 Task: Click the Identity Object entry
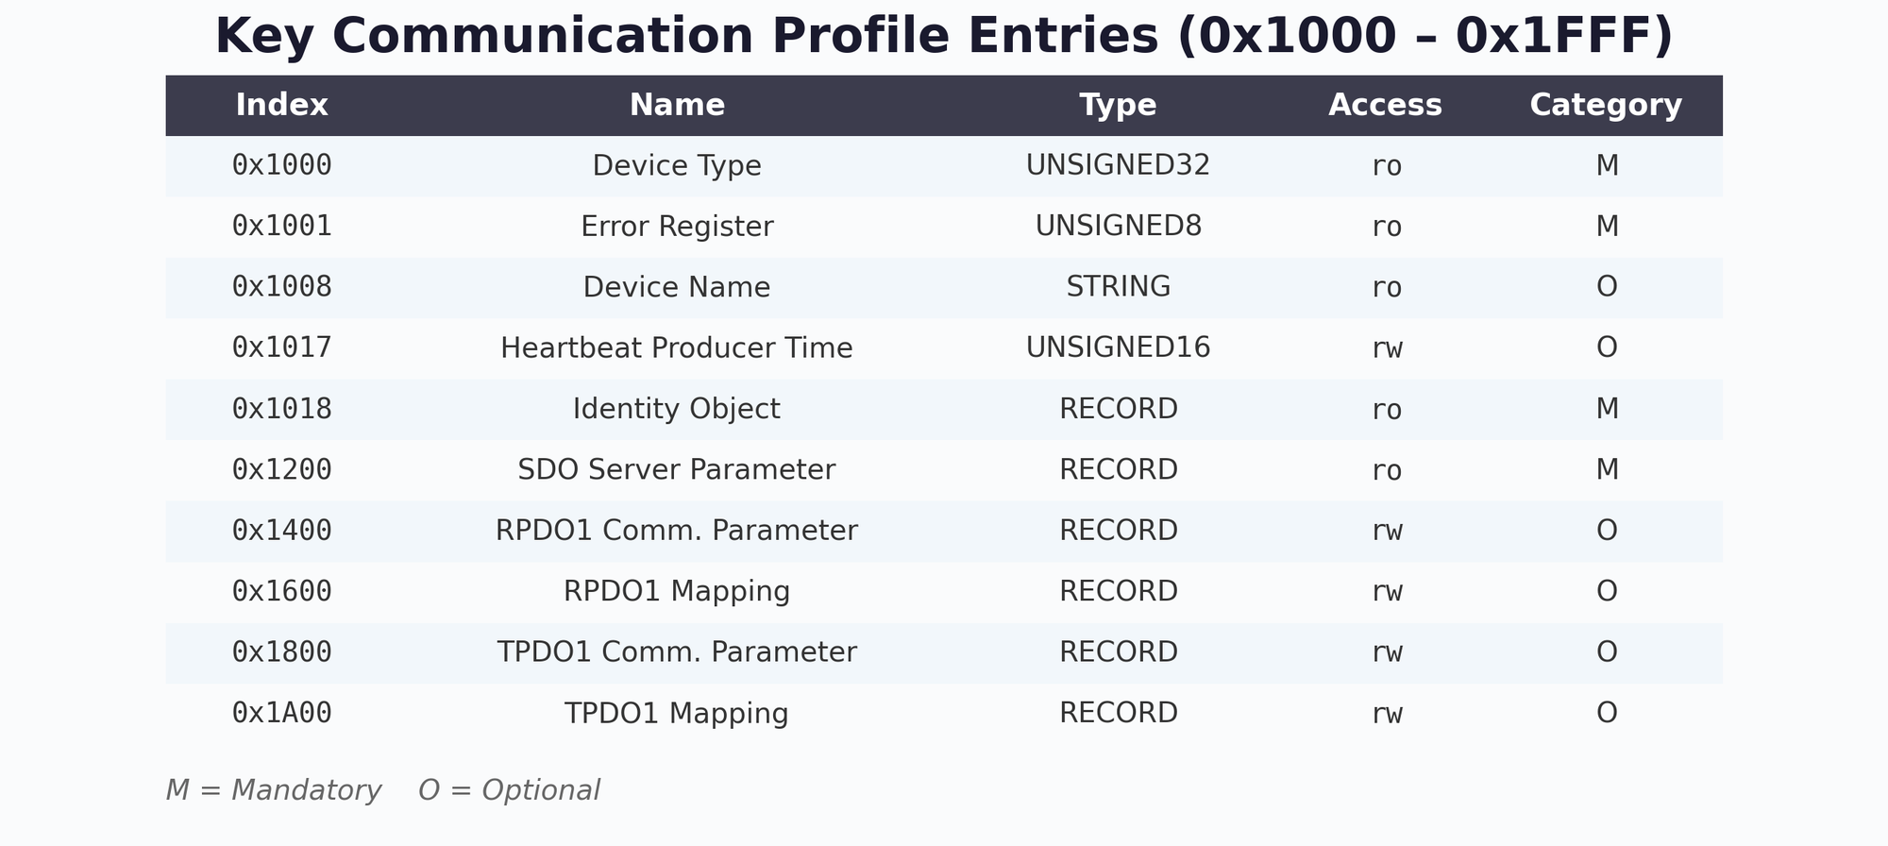pos(677,409)
